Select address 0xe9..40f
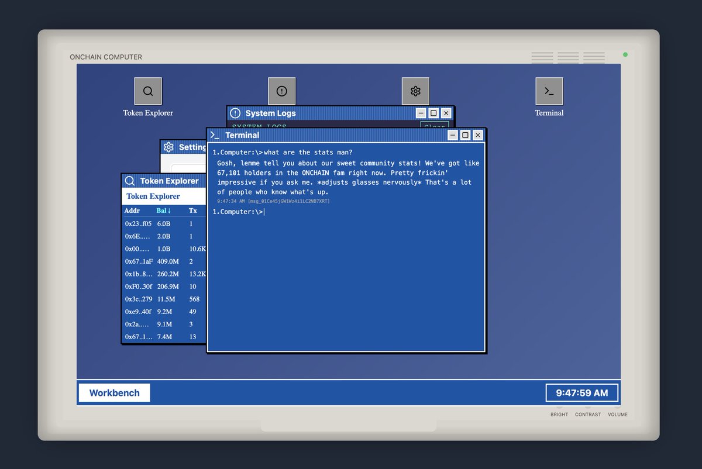The height and width of the screenshot is (469, 702). tap(138, 312)
